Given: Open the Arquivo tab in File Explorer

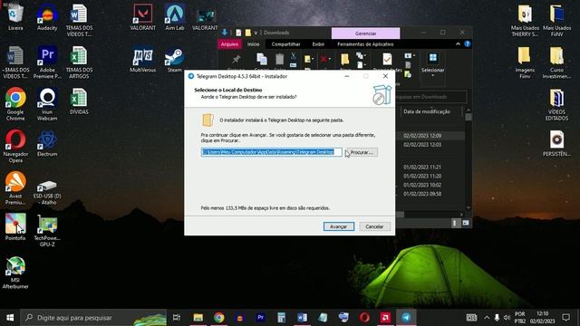Looking at the screenshot, I should (x=229, y=44).
